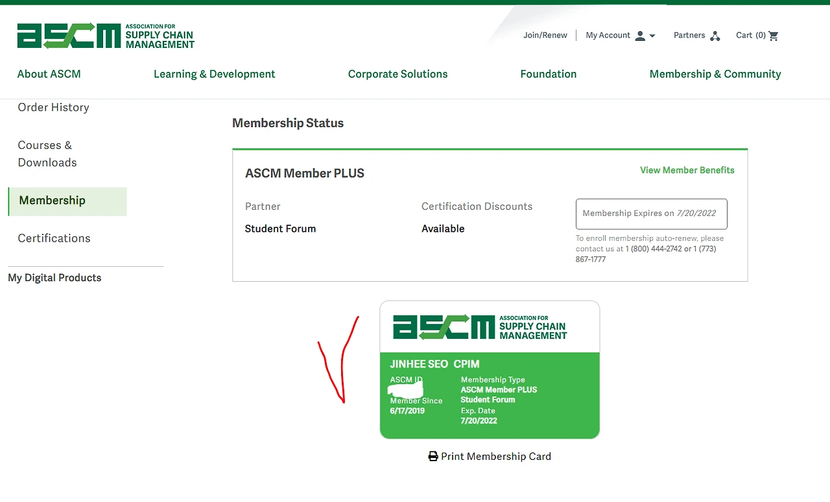830x502 pixels.
Task: Click View Member Benefits link
Action: coord(687,170)
